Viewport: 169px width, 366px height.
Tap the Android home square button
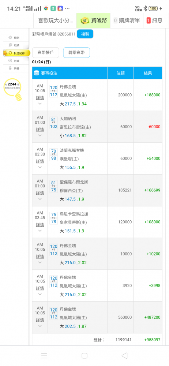point(84,355)
